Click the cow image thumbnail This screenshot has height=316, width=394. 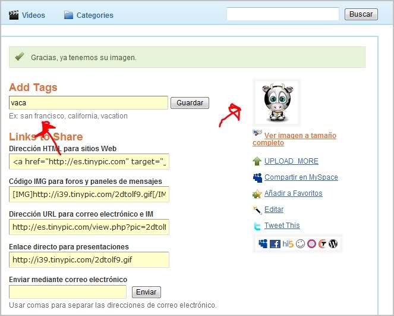(x=276, y=102)
